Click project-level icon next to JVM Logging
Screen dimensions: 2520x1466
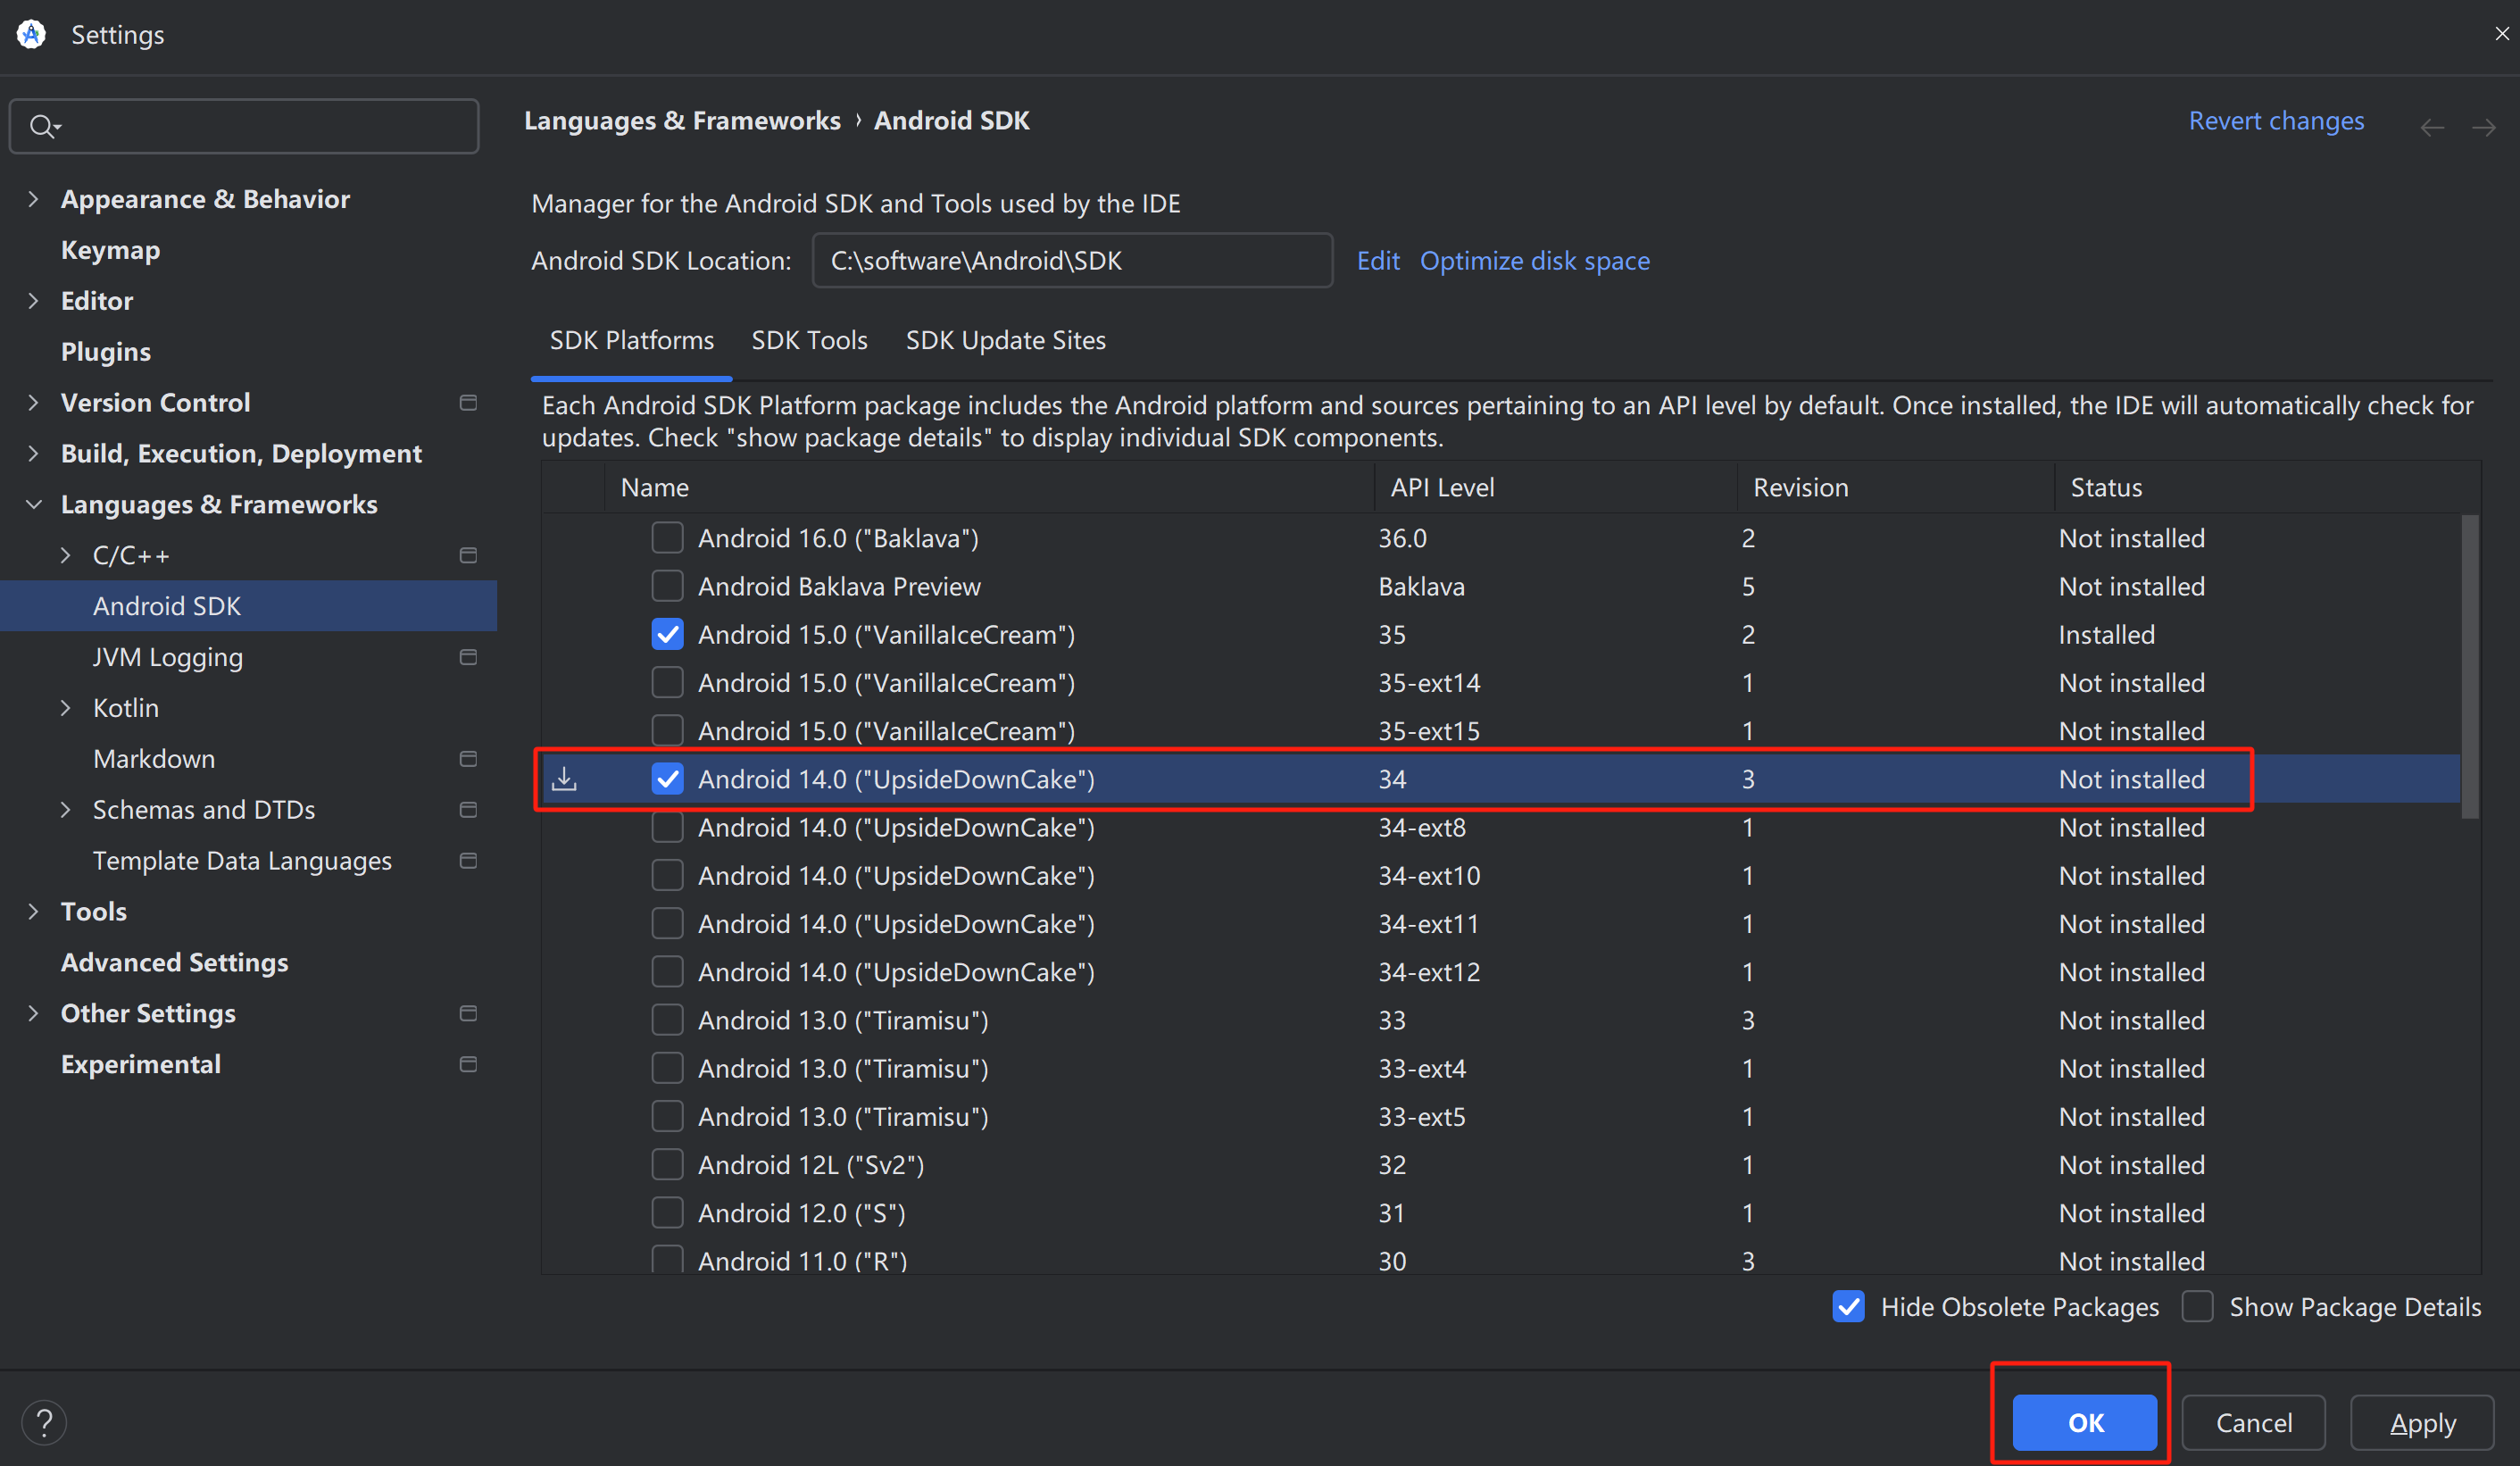pyautogui.click(x=468, y=657)
